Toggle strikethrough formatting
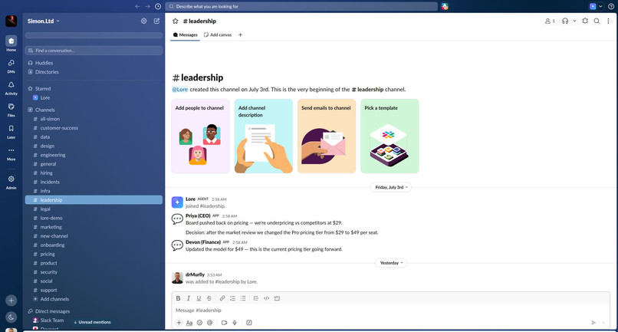Image resolution: width=618 pixels, height=332 pixels. pos(209,298)
